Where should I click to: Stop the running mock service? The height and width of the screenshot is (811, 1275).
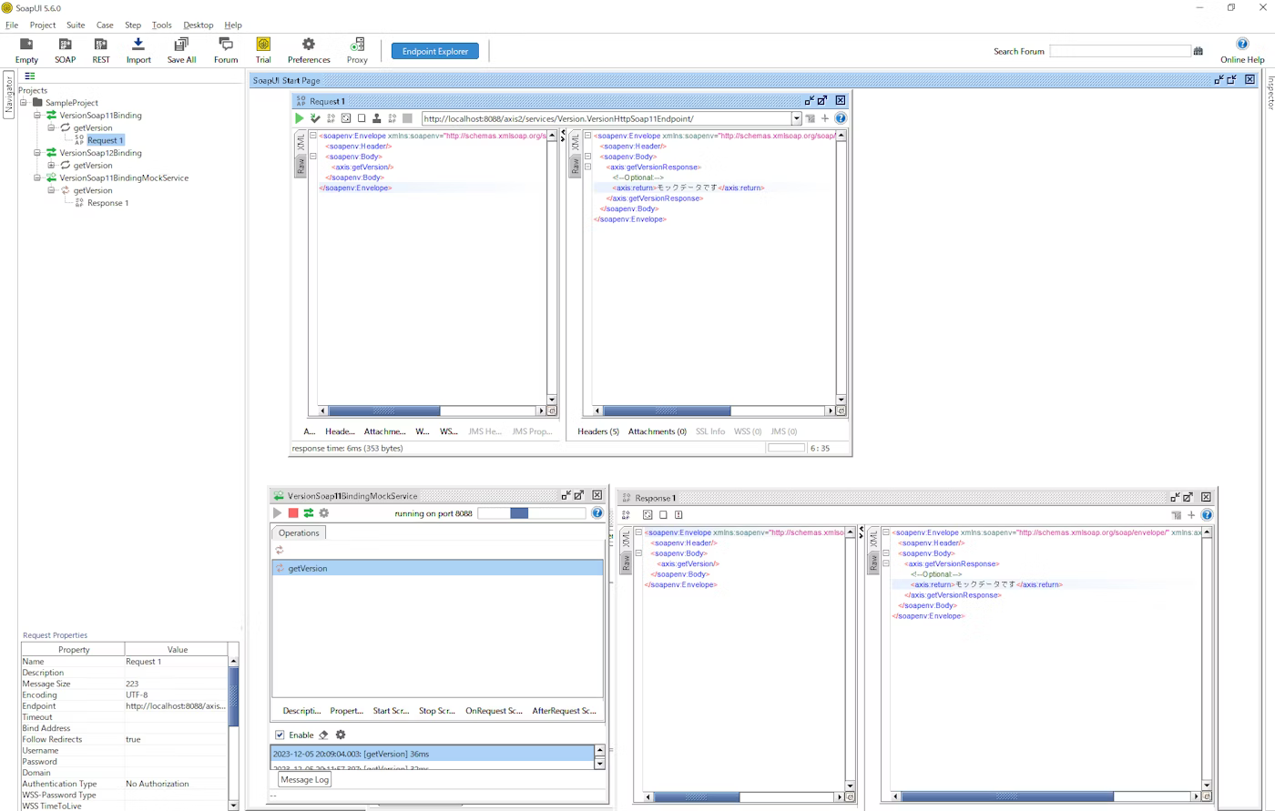[293, 513]
